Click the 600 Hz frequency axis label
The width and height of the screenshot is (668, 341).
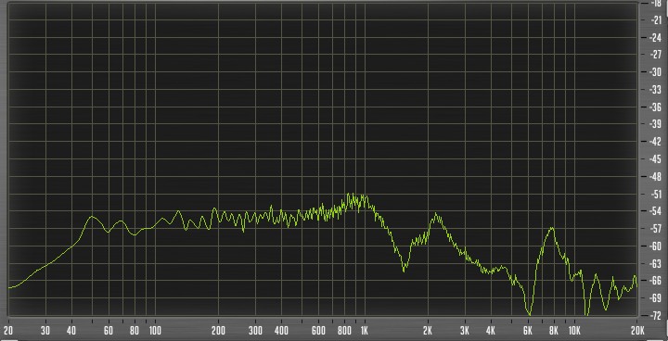pyautogui.click(x=318, y=331)
